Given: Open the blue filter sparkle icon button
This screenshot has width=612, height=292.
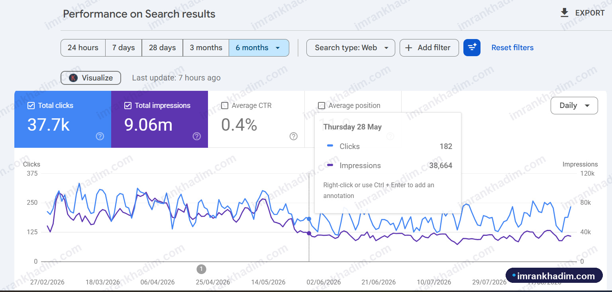Looking at the screenshot, I should pyautogui.click(x=472, y=47).
